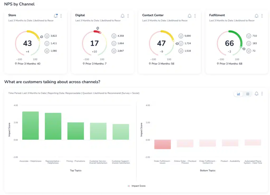270x195 pixels.
Task: Switch the widget to table view
Action: [247, 94]
